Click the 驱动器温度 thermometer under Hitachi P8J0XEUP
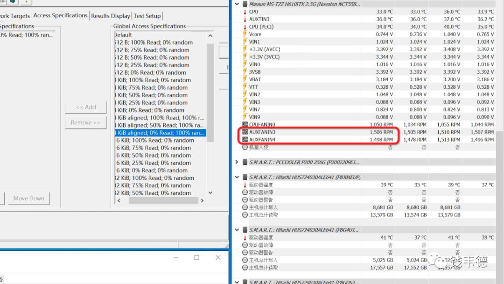The width and height of the screenshot is (504, 284). 245,185
